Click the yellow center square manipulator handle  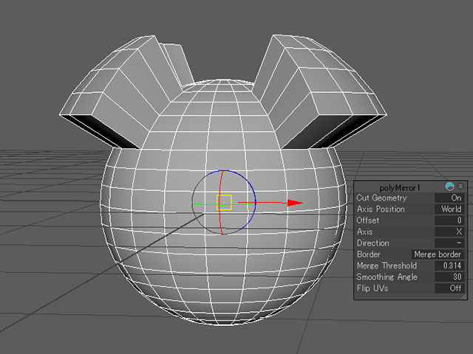[x=224, y=202]
